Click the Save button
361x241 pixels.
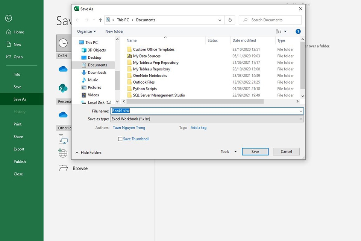tap(255, 152)
